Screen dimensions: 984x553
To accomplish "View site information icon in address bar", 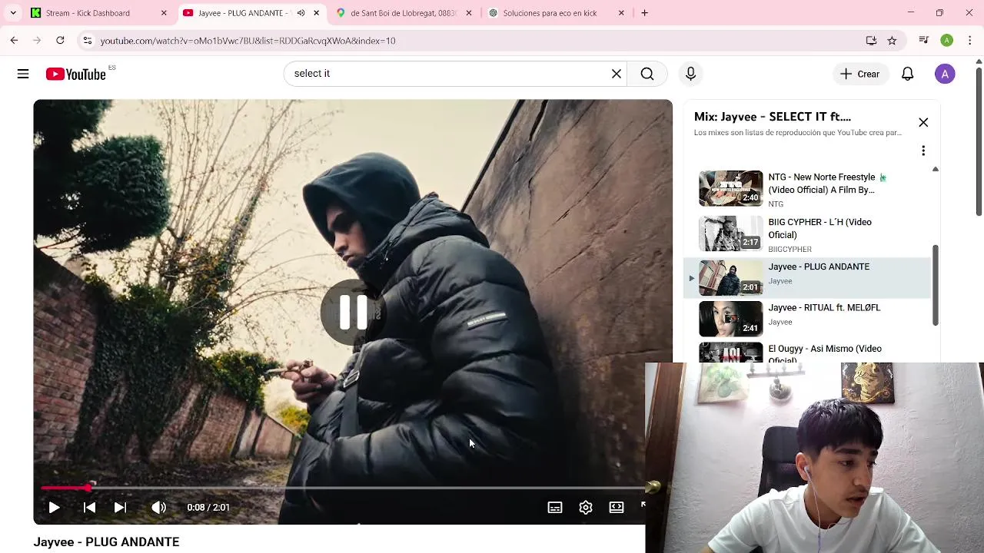I will pyautogui.click(x=88, y=41).
